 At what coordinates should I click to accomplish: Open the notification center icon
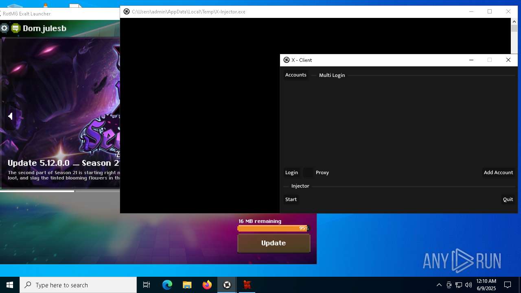pos(508,285)
